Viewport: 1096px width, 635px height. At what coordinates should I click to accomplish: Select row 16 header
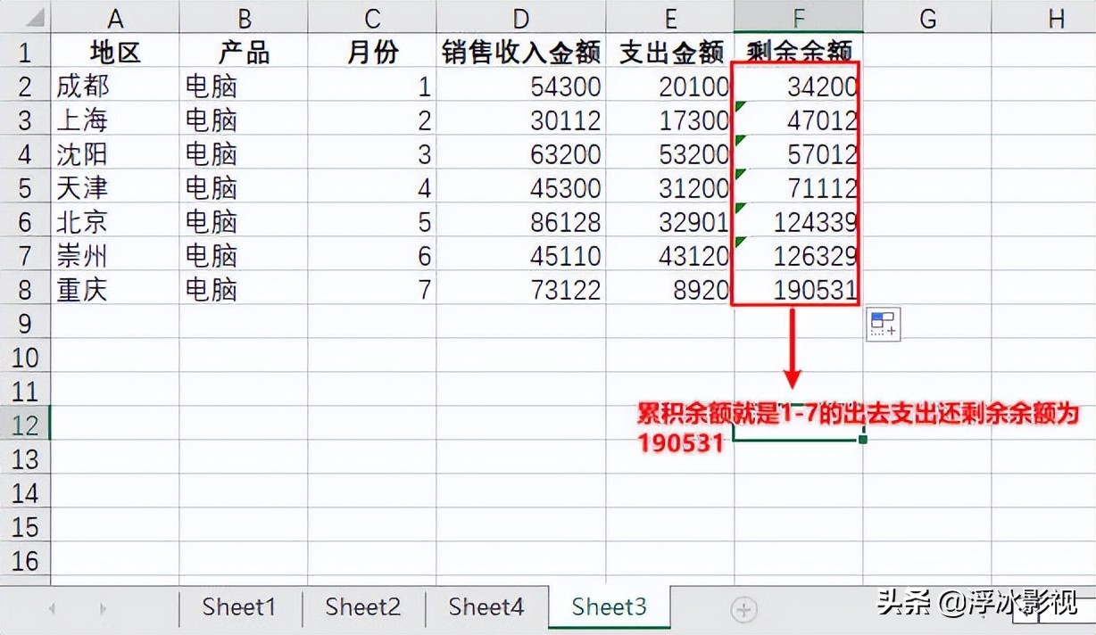point(25,560)
